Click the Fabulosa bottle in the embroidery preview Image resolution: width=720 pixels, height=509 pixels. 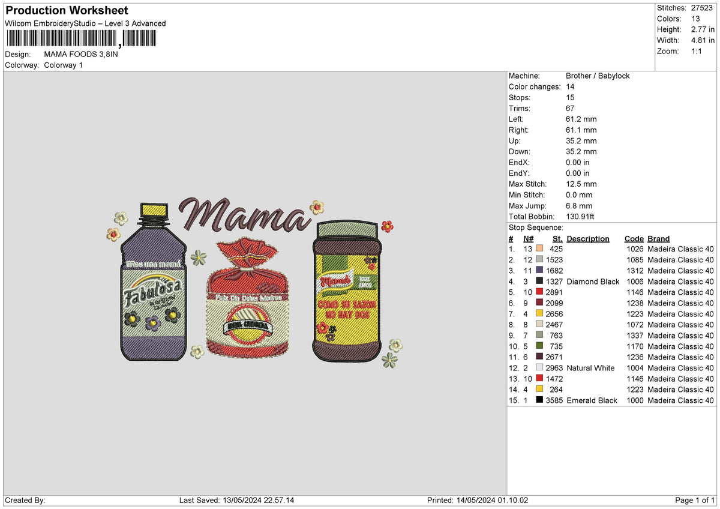154,282
